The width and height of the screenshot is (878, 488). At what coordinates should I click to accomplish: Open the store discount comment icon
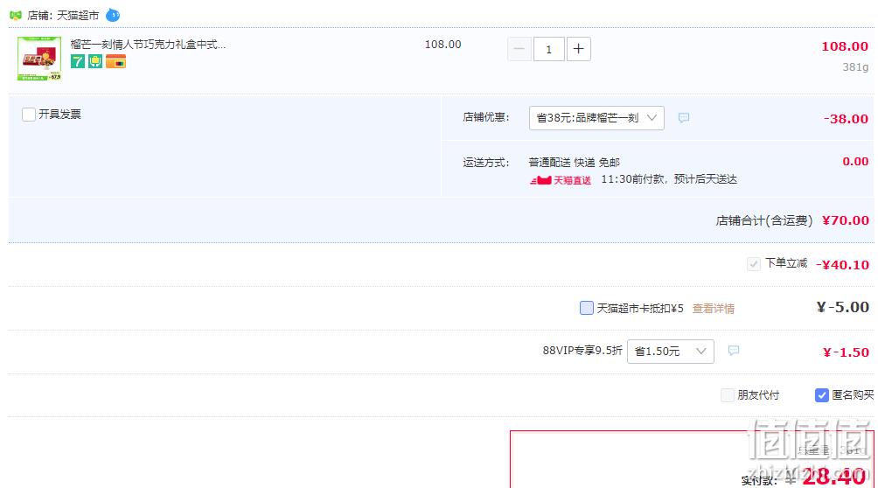(x=684, y=118)
